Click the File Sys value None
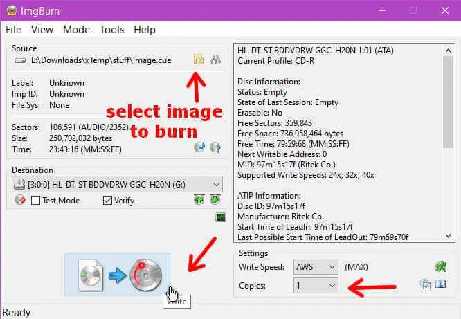 point(60,105)
